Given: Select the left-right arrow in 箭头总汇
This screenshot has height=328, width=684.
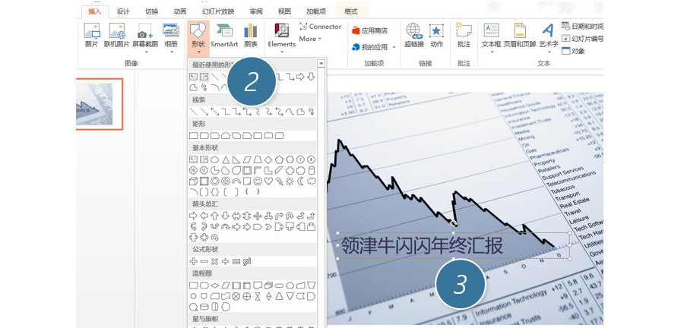Looking at the screenshot, I should [236, 216].
